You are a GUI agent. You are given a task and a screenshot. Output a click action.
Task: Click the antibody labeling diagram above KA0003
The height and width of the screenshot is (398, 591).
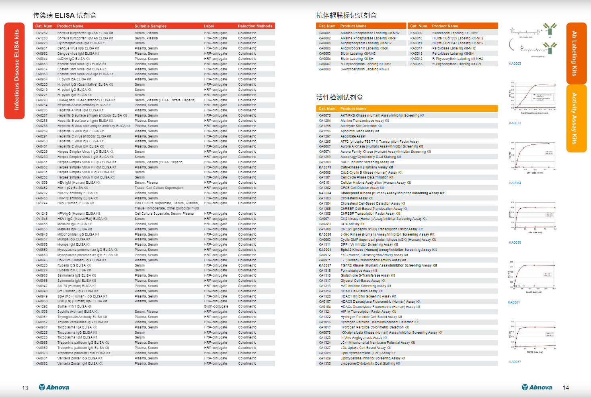coord(533,41)
